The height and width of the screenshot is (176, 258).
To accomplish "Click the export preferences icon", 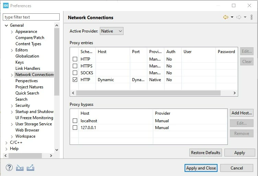I will [x=31, y=168].
